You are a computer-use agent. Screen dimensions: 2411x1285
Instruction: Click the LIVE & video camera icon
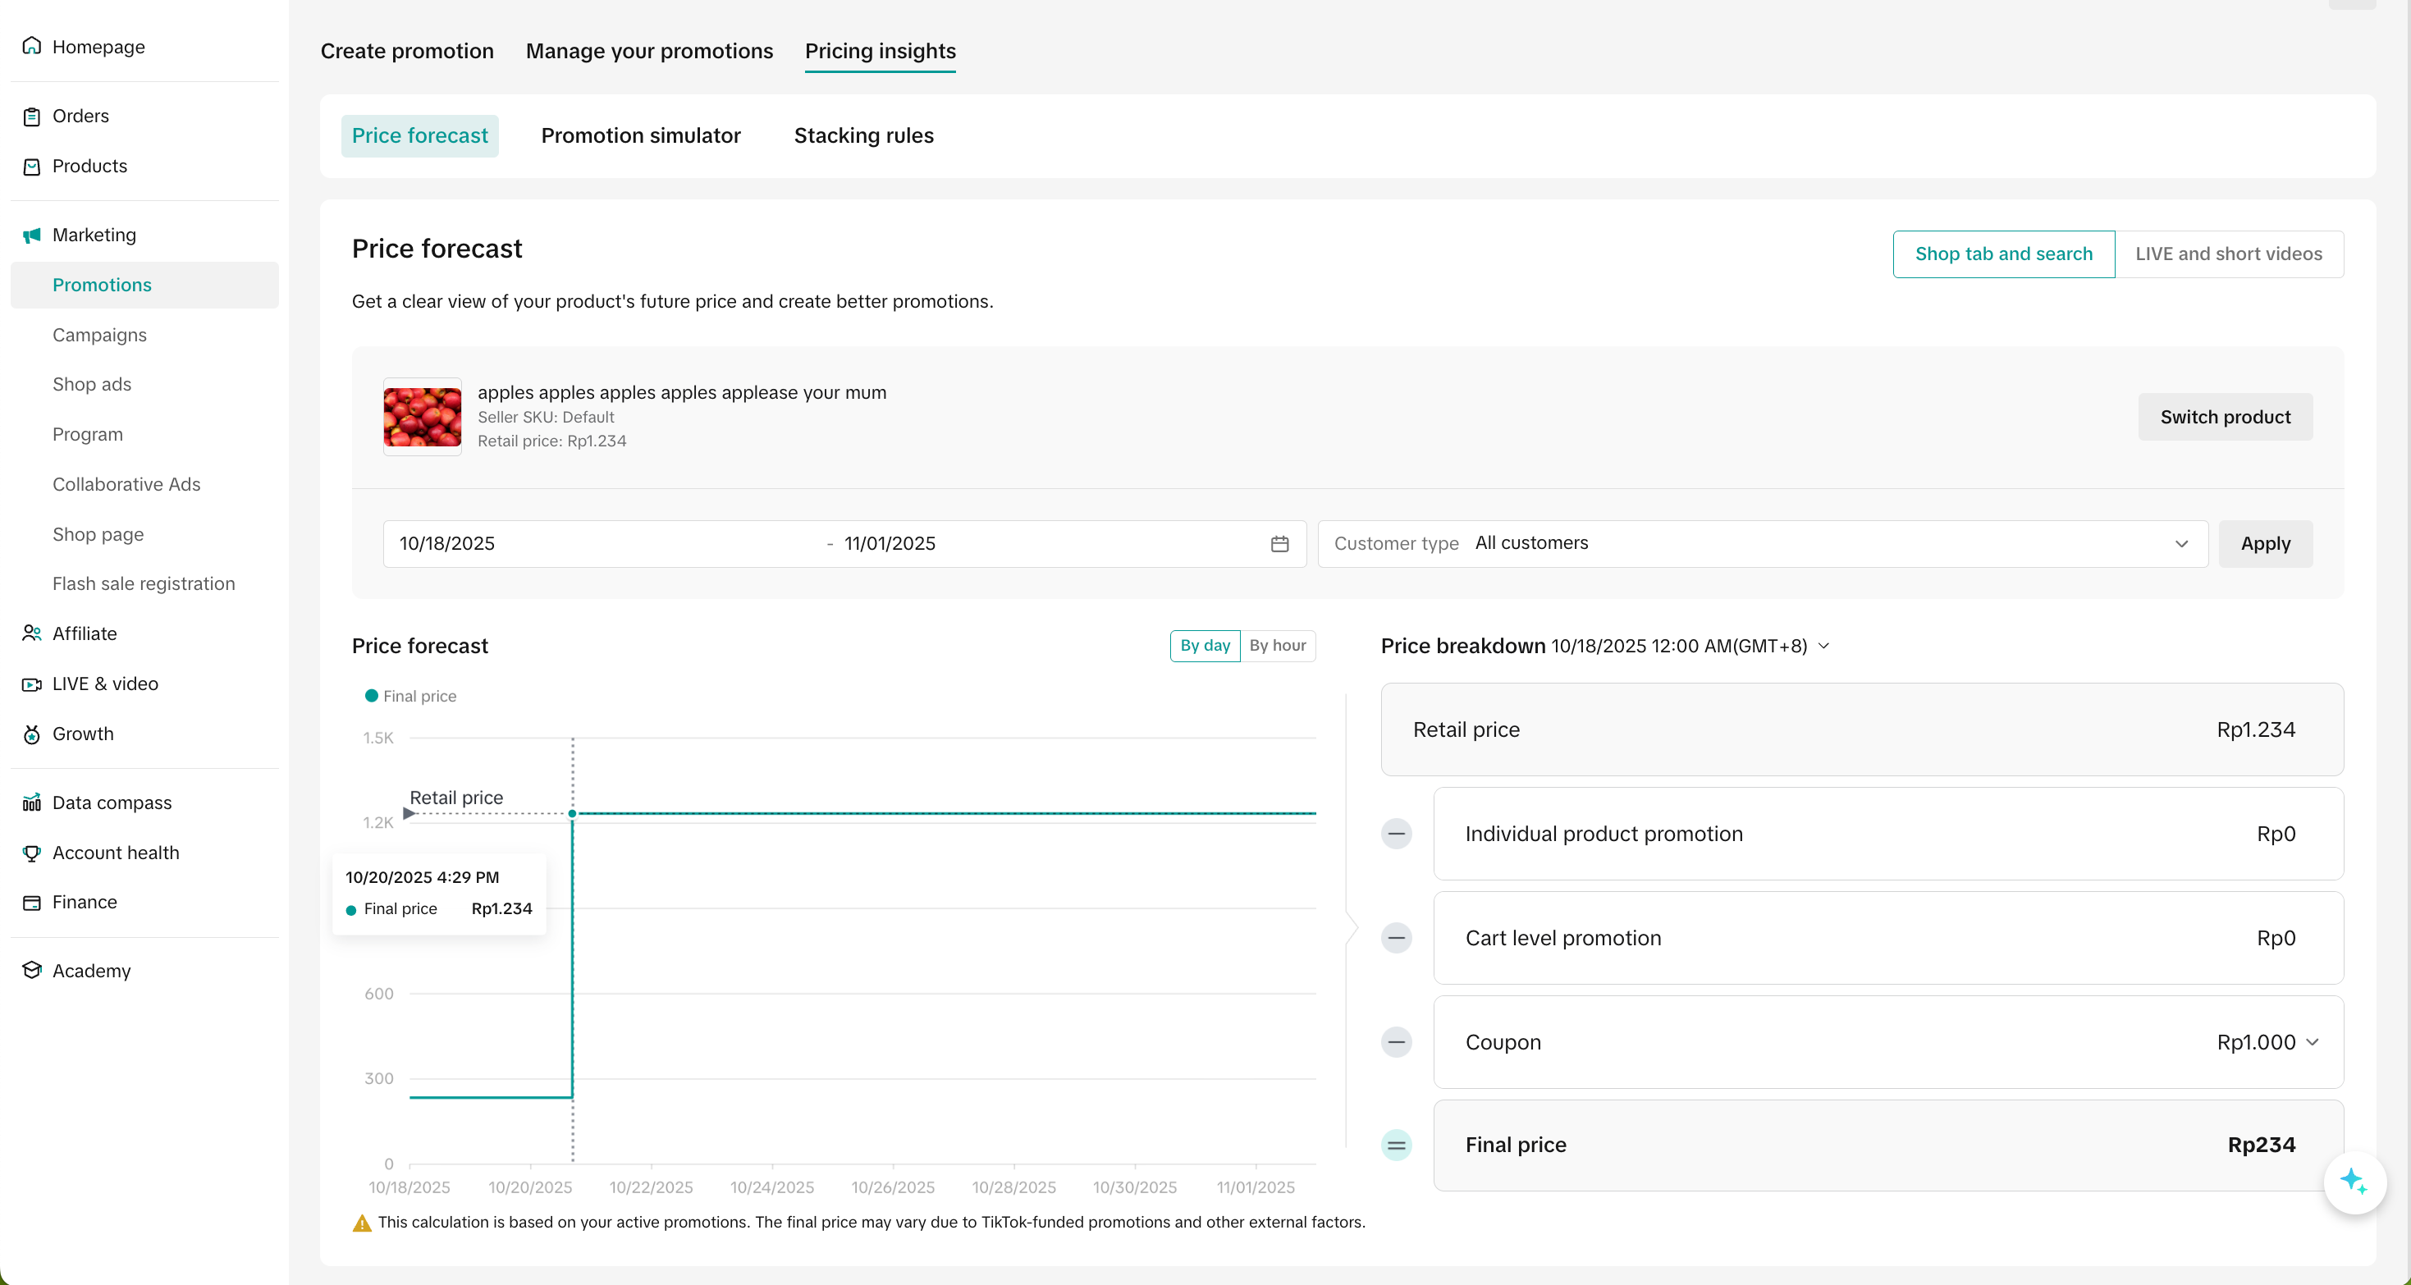pyautogui.click(x=32, y=684)
